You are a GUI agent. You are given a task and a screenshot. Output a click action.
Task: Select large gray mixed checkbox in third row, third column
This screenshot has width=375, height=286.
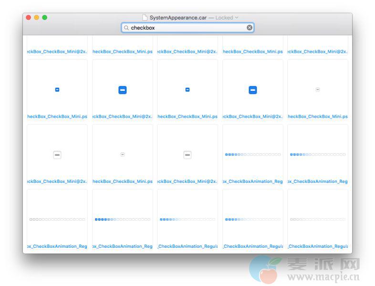pos(187,155)
